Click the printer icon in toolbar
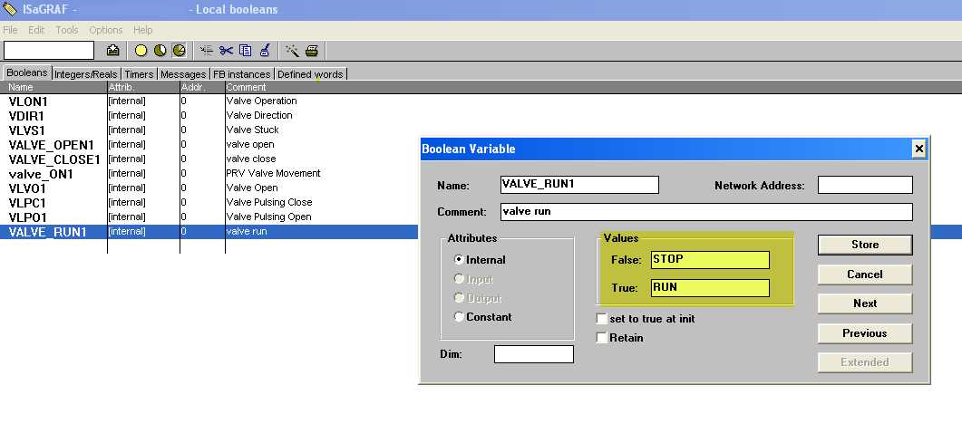 [312, 50]
